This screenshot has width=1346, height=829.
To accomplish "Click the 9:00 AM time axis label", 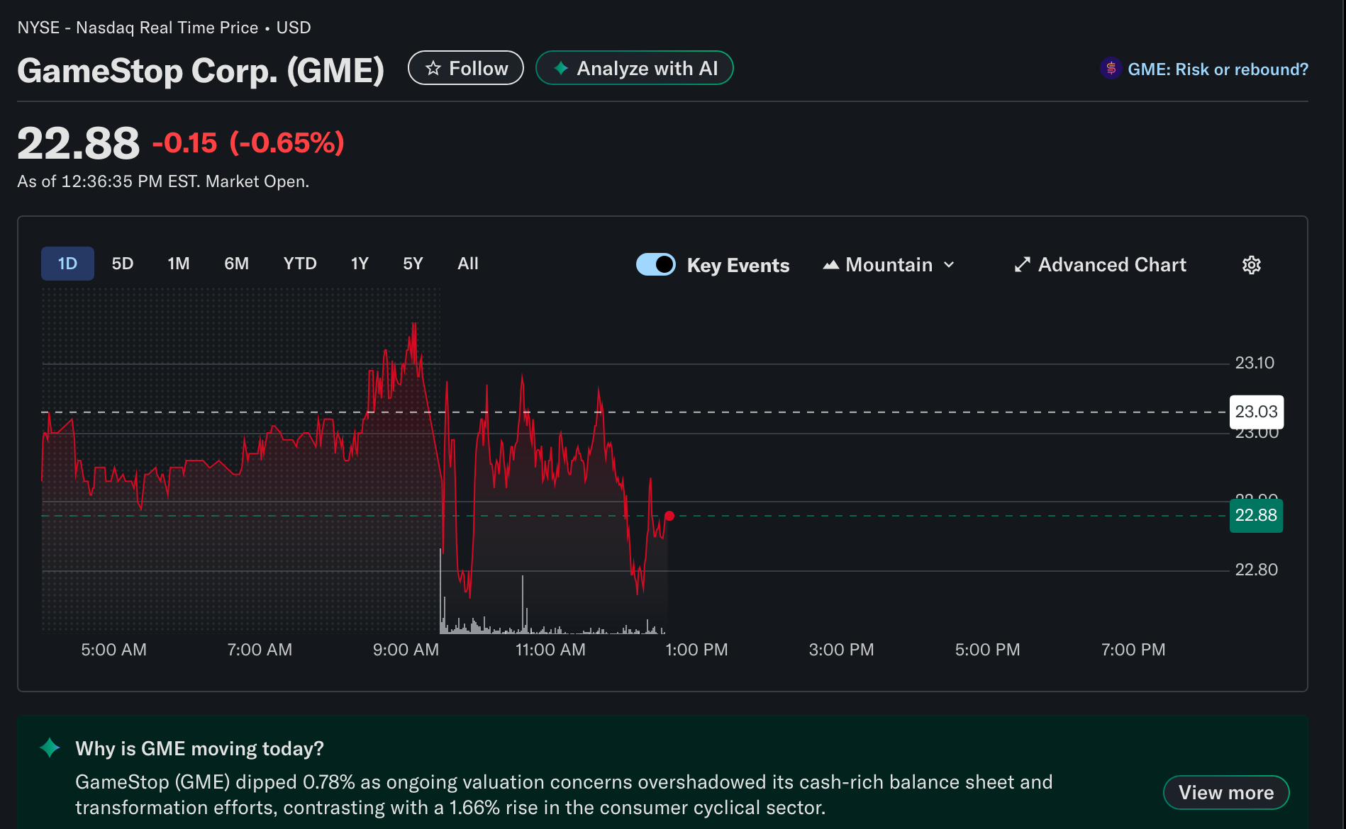I will pos(406,650).
